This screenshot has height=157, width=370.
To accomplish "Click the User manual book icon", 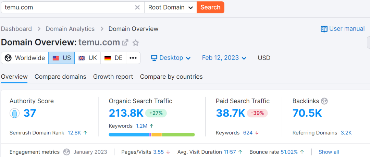I will point(324,29).
